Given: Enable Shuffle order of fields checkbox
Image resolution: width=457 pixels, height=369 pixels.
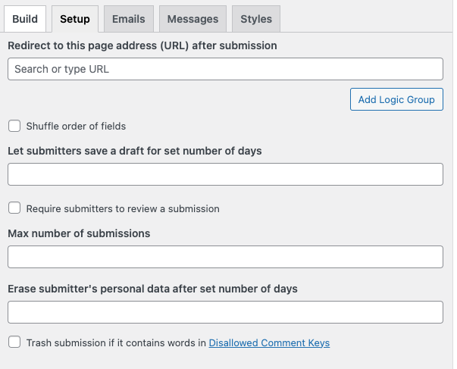Looking at the screenshot, I should coord(14,126).
